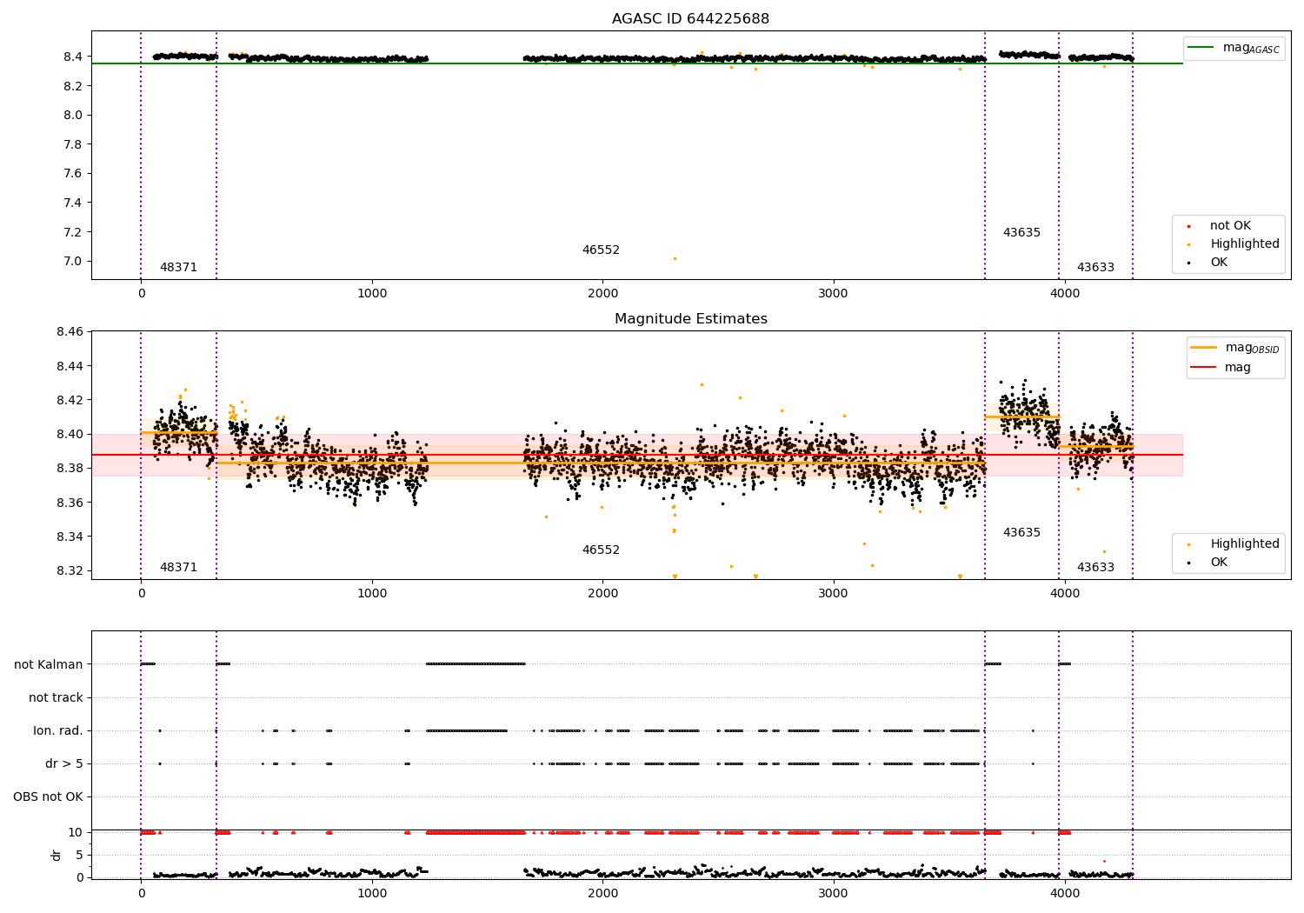Select y-axis tick 8.36
The width and height of the screenshot is (1304, 913).
(x=70, y=503)
